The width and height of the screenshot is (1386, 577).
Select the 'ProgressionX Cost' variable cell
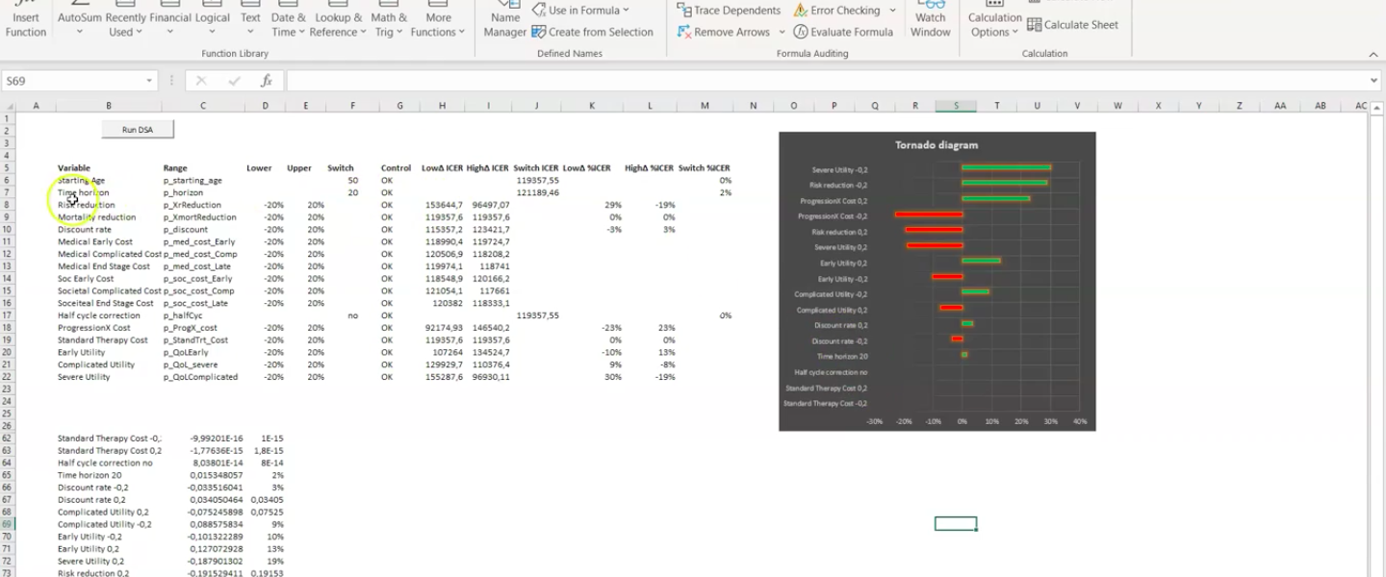pyautogui.click(x=108, y=328)
